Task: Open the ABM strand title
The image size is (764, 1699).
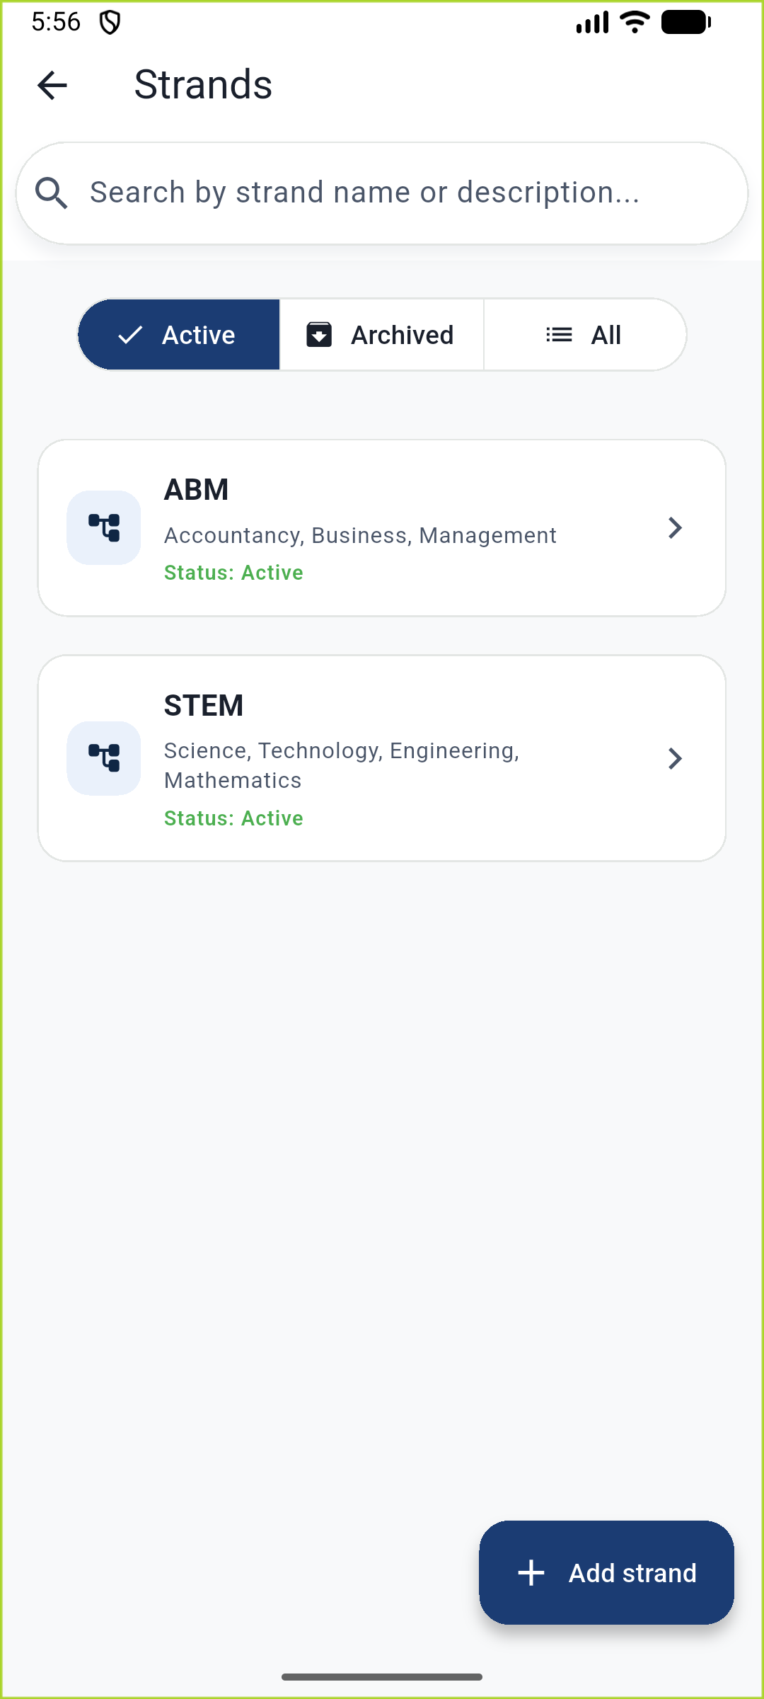Action: tap(197, 490)
